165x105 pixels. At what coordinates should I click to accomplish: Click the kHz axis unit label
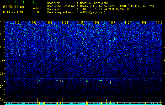pos(2,21)
